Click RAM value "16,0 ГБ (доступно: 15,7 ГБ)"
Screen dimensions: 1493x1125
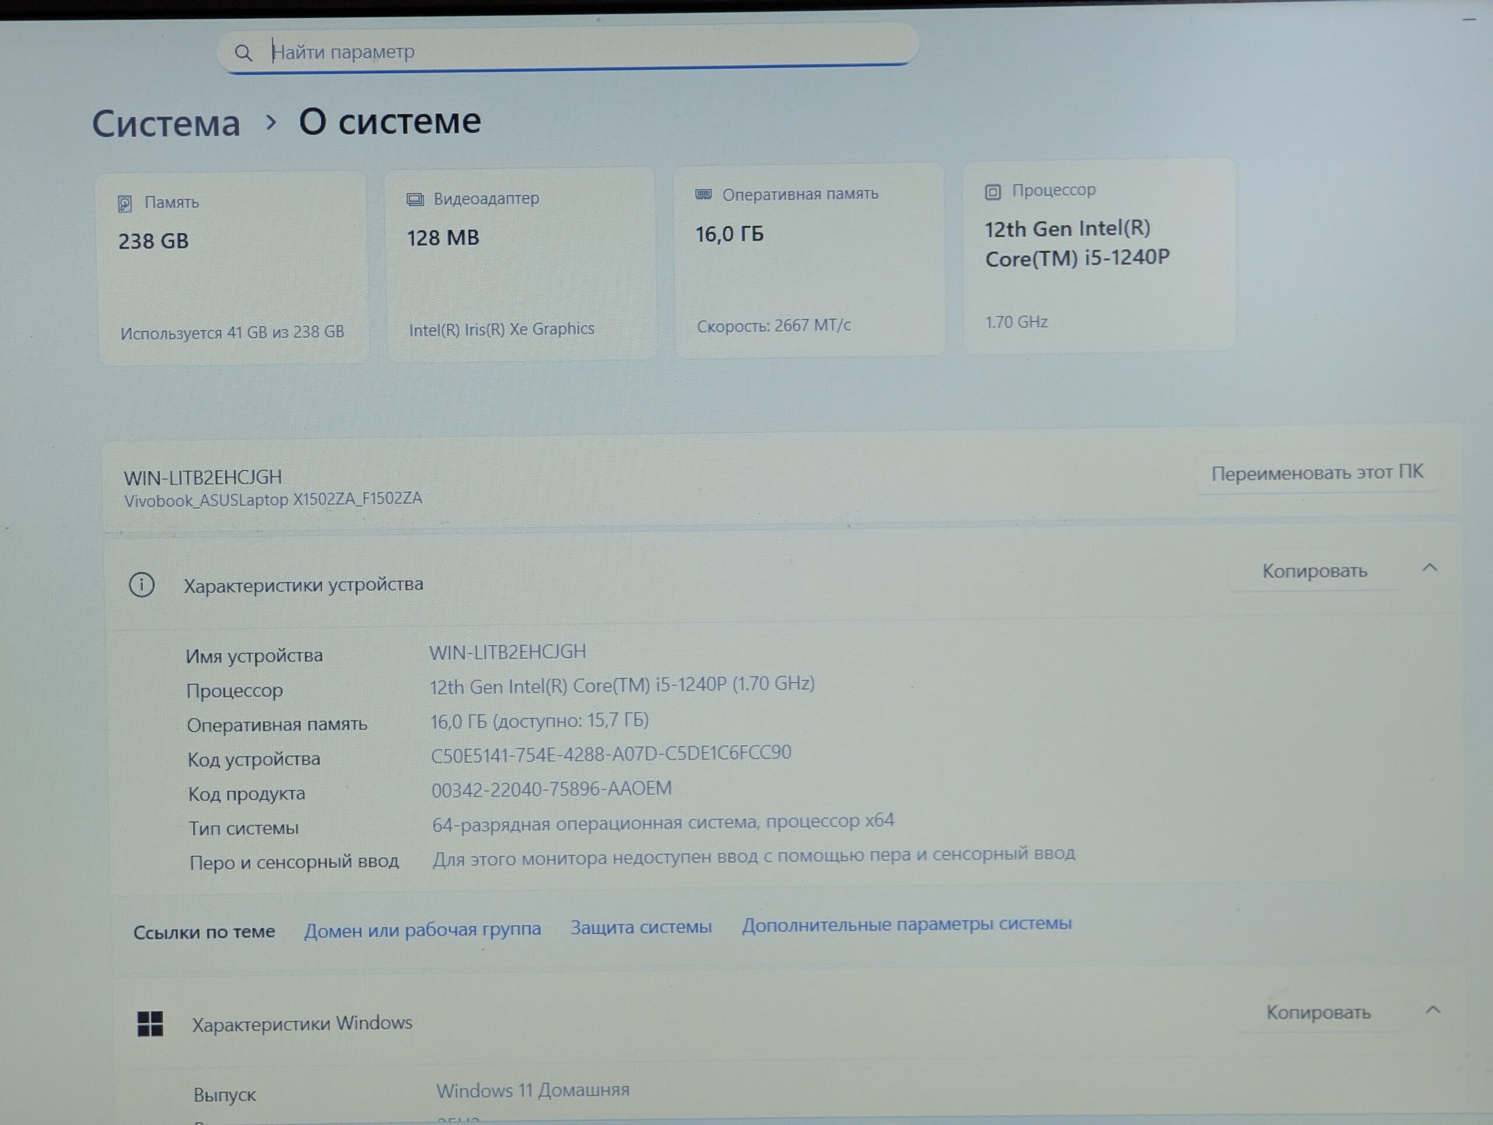[x=539, y=721]
